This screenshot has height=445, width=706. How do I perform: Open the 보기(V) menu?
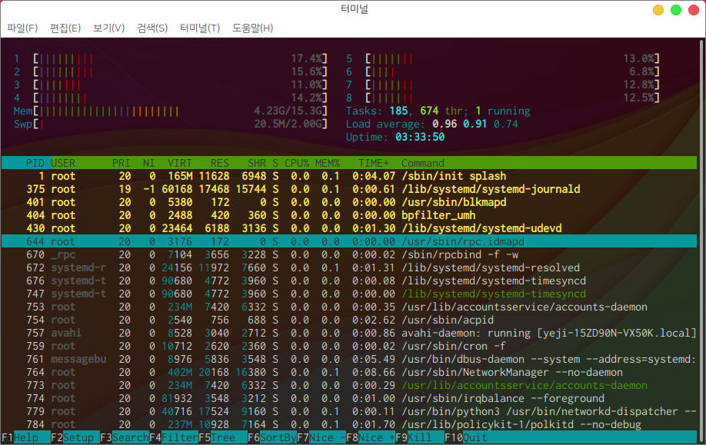[108, 28]
